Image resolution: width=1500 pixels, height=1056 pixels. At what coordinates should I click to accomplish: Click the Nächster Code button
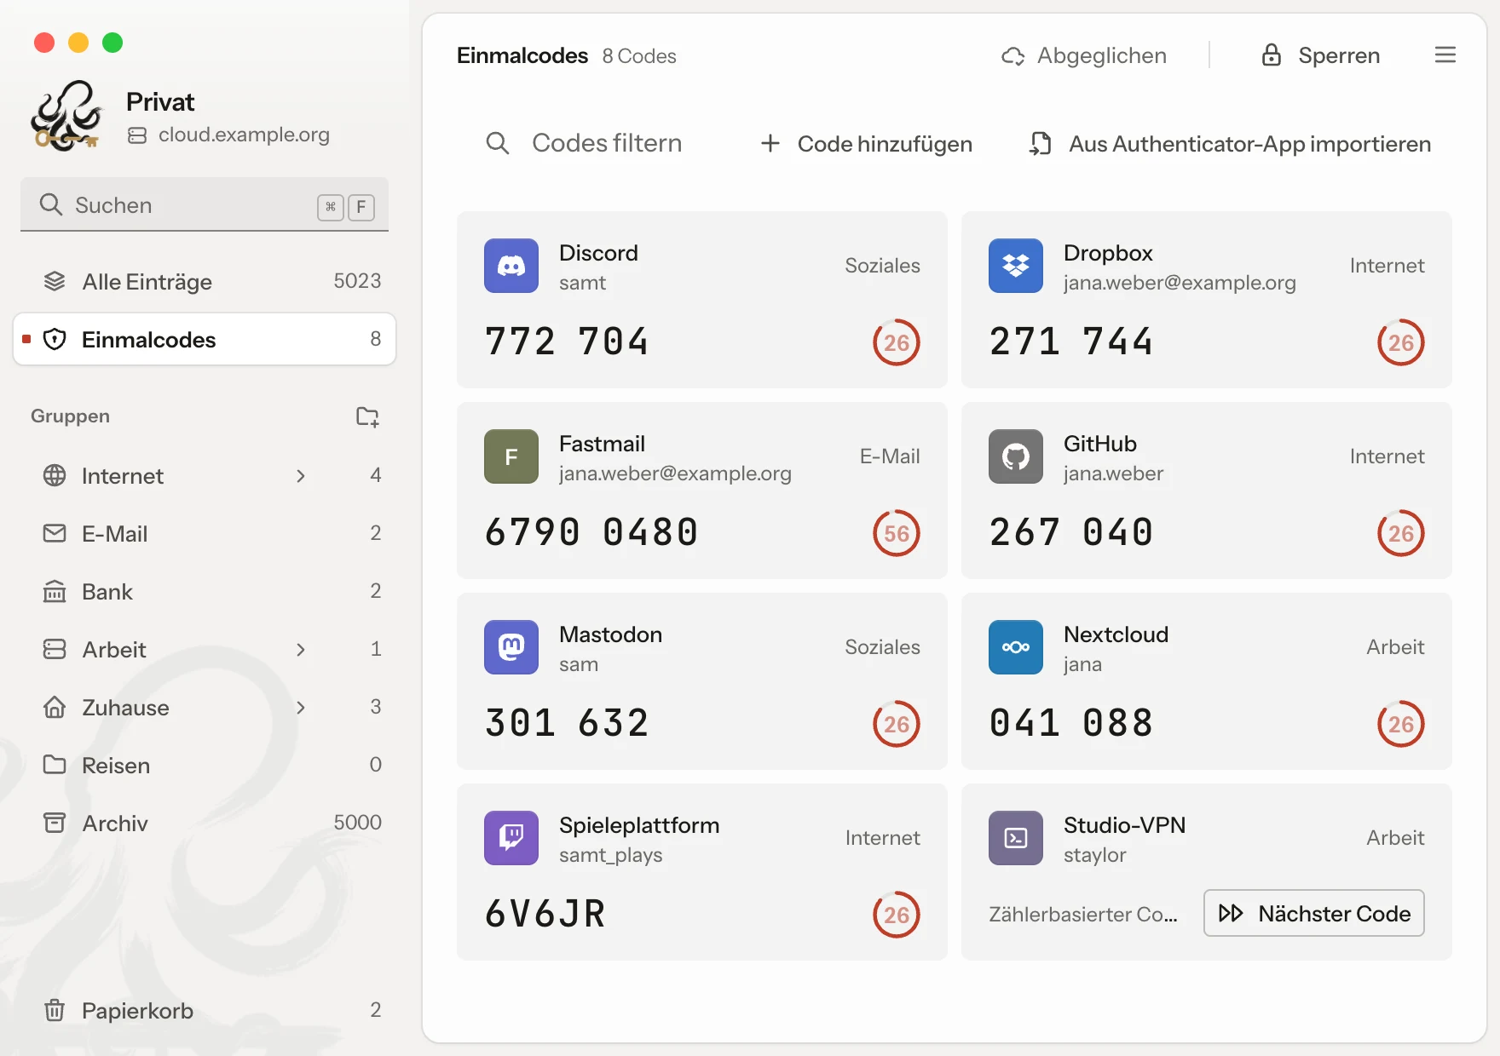coord(1313,913)
